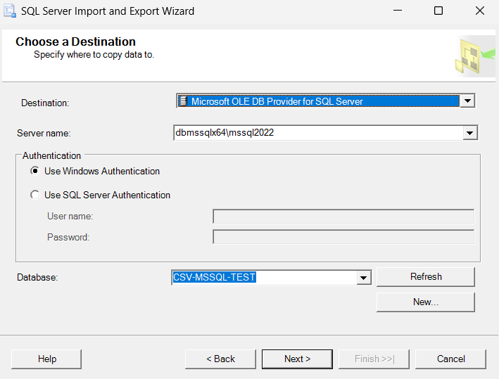
Task: Open the Database dropdown arrow
Action: [x=363, y=278]
